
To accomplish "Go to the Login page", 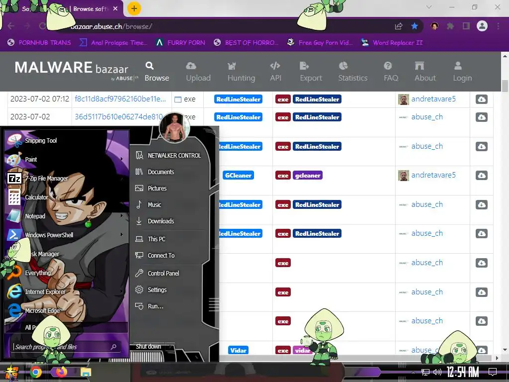I will click(x=462, y=72).
